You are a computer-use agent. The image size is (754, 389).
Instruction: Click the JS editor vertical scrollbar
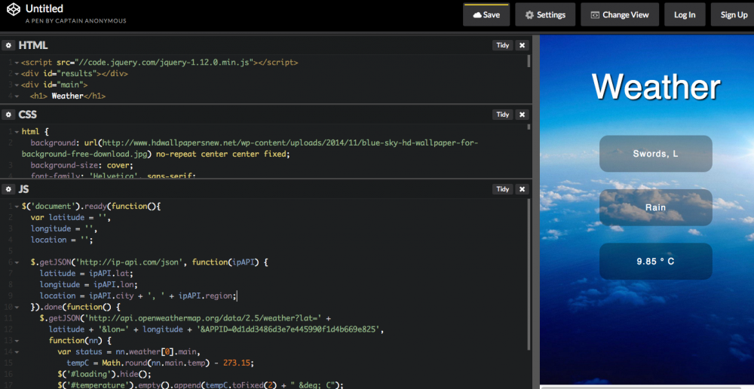click(x=529, y=271)
